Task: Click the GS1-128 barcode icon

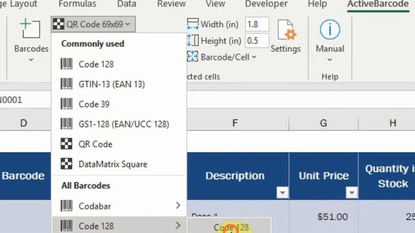Action: (x=66, y=124)
